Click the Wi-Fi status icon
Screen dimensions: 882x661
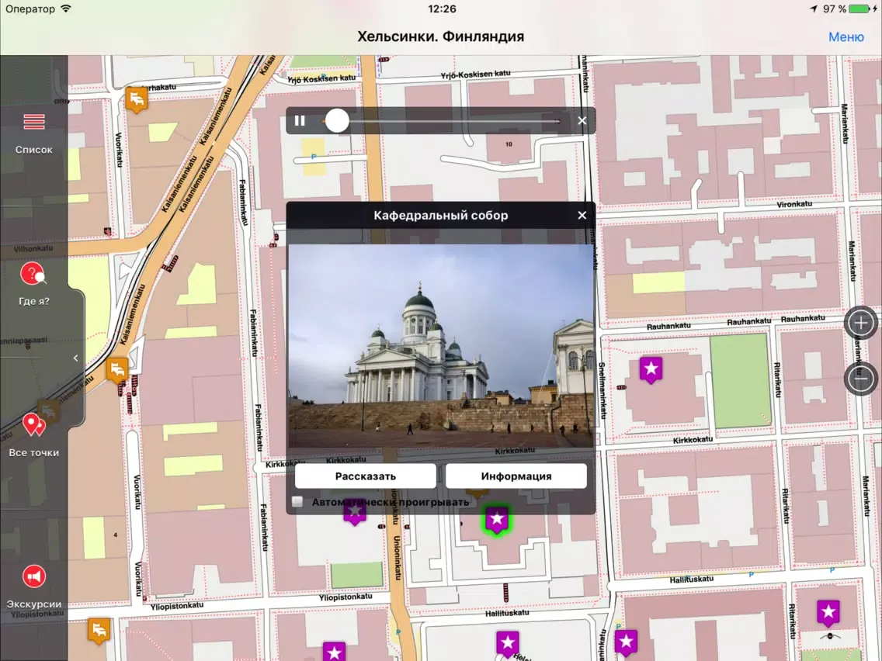tap(66, 9)
